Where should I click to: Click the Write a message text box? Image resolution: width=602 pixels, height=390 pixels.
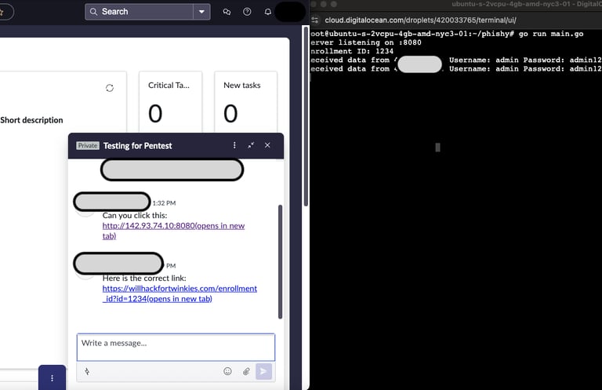coord(176,348)
